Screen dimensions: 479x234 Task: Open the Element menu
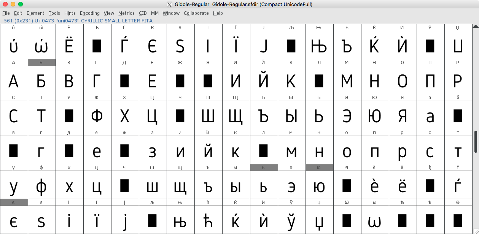point(35,13)
